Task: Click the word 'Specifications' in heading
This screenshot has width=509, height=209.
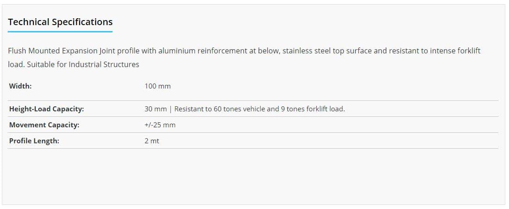Action: (82, 22)
